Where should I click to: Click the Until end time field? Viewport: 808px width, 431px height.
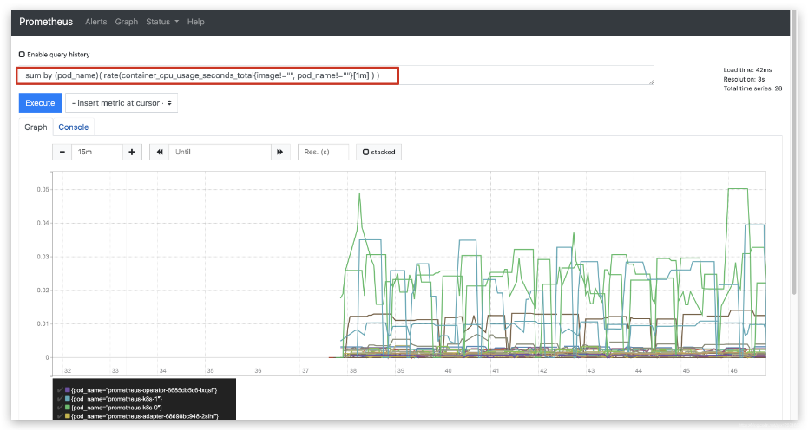click(220, 152)
